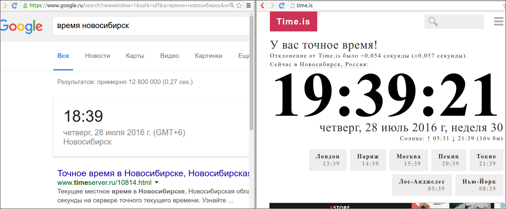Click the Google logo
The height and width of the screenshot is (209, 506).
click(22, 26)
